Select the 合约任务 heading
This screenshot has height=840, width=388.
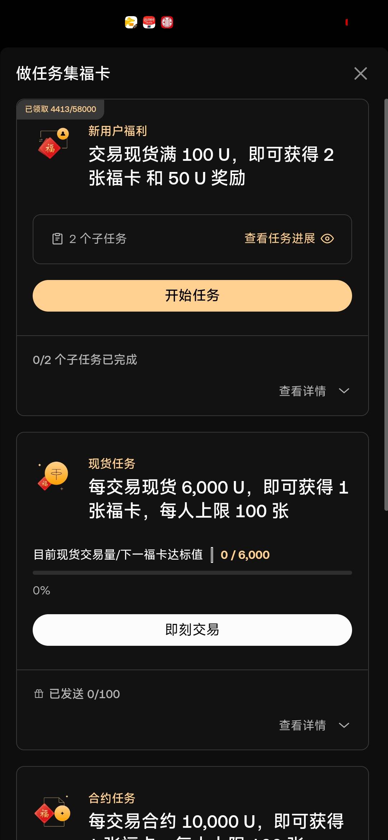tap(112, 798)
